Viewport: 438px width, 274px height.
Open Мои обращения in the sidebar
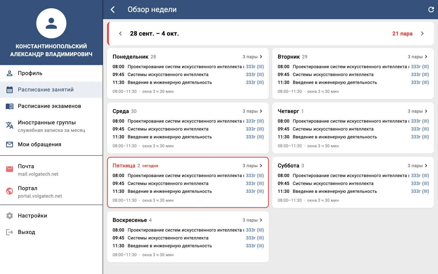(51, 144)
